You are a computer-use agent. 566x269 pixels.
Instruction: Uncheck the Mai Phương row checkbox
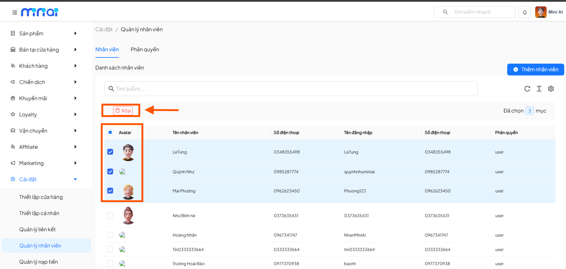110,191
